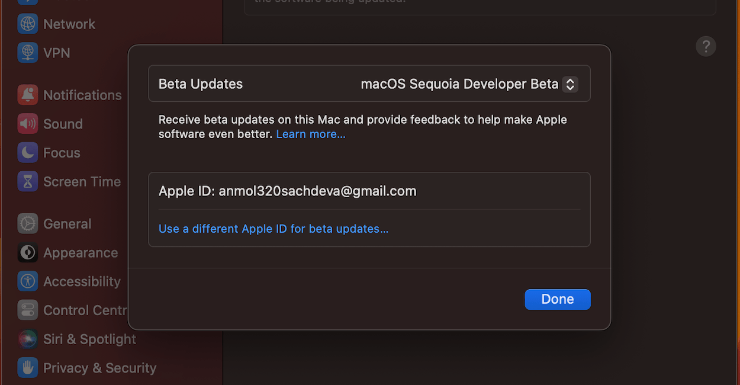Use a different Apple ID for beta updates
Viewport: 740px width, 385px height.
273,229
